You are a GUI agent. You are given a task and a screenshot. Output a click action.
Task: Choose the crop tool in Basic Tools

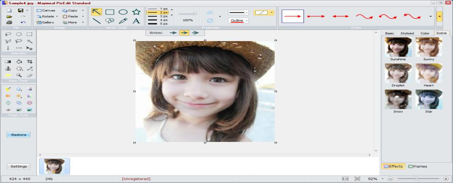pos(30,61)
